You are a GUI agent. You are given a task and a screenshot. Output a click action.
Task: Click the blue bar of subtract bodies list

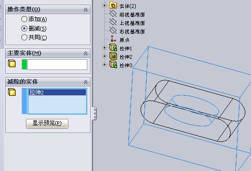point(25,101)
